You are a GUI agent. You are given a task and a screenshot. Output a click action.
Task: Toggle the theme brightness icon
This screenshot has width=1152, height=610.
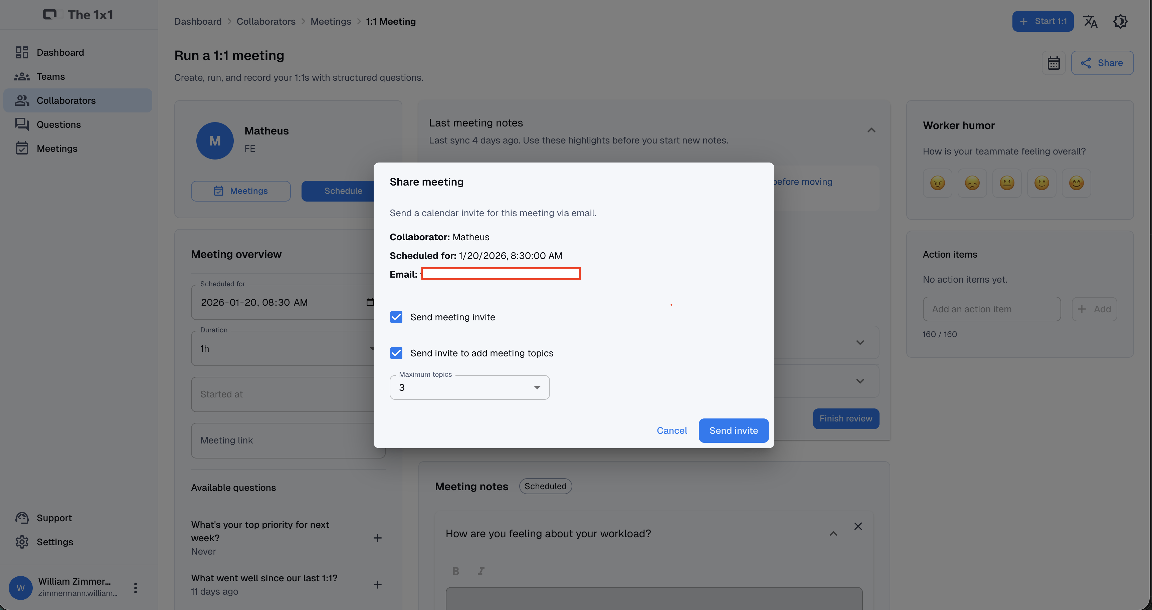coord(1120,21)
